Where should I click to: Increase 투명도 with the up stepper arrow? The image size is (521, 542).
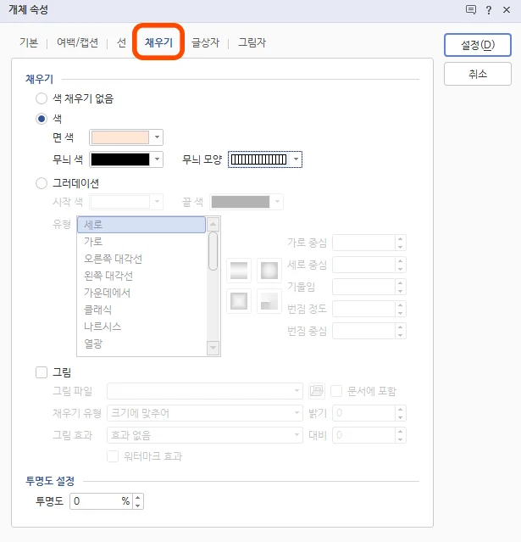(138, 497)
